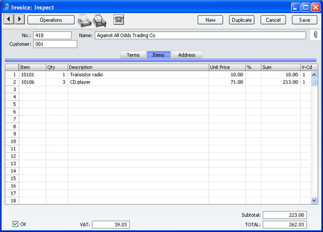323x232 pixels.
Task: Open attachments via the paperclip icon
Action: [316, 35]
